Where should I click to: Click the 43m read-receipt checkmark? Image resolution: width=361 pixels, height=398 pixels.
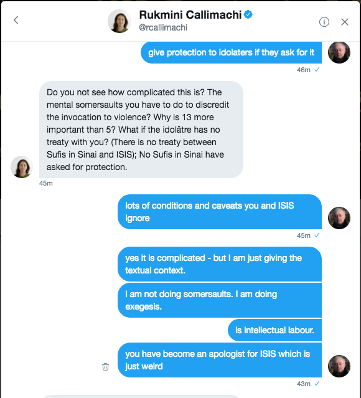[x=317, y=383]
